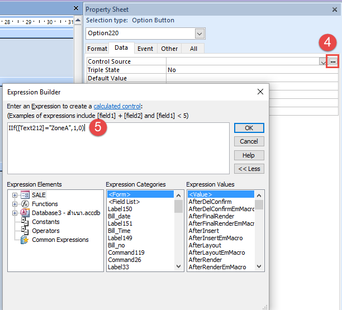Viewport: 342px width, 310px height.
Task: Switch to the Format tab
Action: (x=97, y=49)
